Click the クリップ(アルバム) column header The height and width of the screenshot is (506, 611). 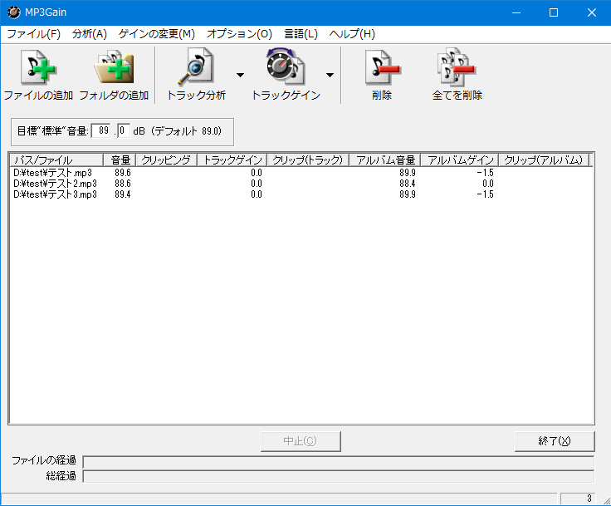[x=544, y=160]
